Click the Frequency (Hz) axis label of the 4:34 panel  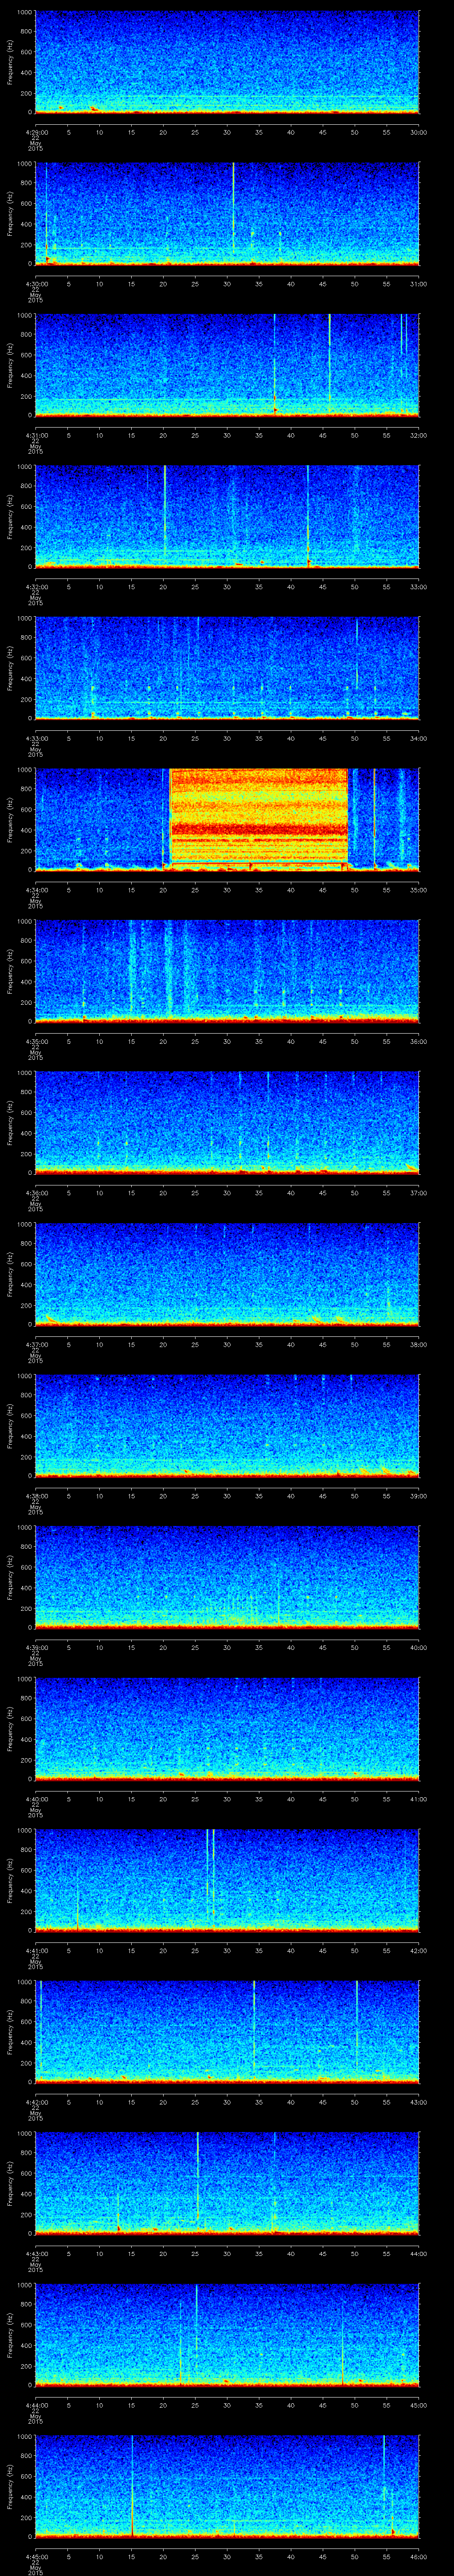[10, 820]
